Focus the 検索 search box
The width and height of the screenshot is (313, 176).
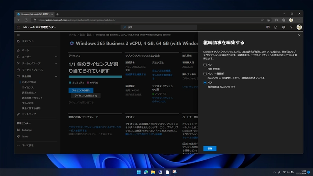point(159,27)
